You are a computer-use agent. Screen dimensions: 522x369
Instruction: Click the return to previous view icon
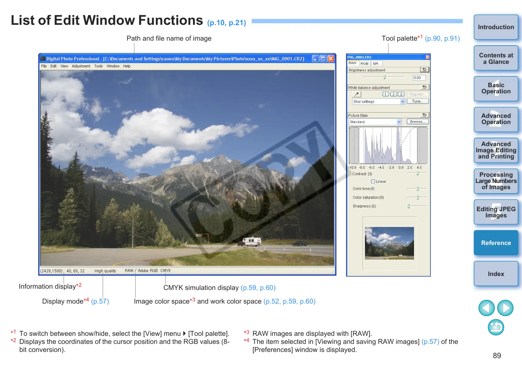(x=496, y=327)
